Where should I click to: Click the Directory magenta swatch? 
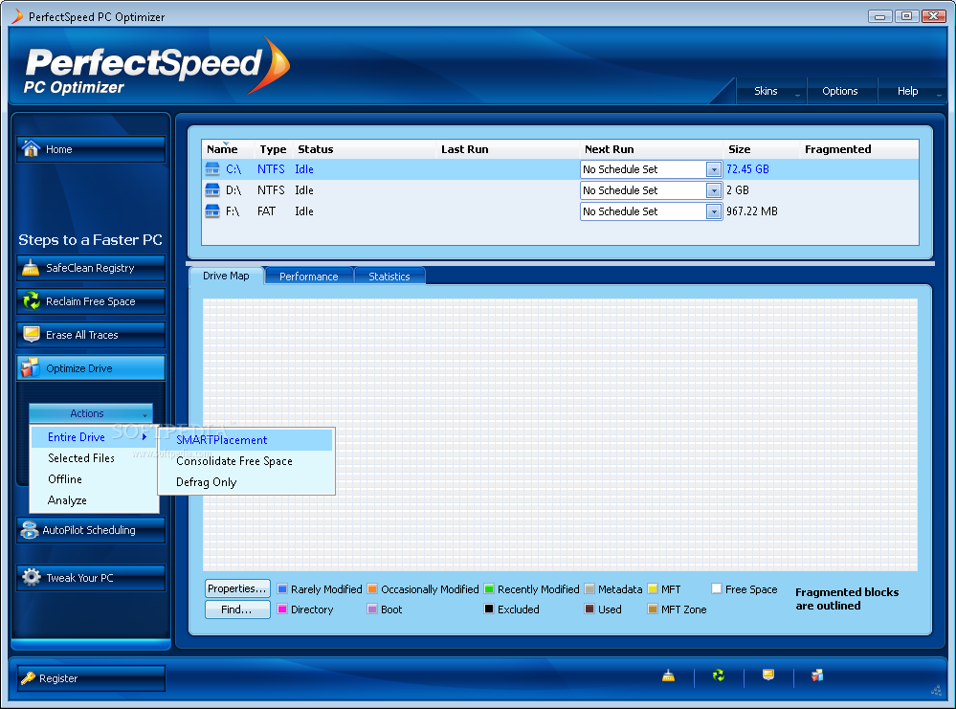[x=282, y=609]
